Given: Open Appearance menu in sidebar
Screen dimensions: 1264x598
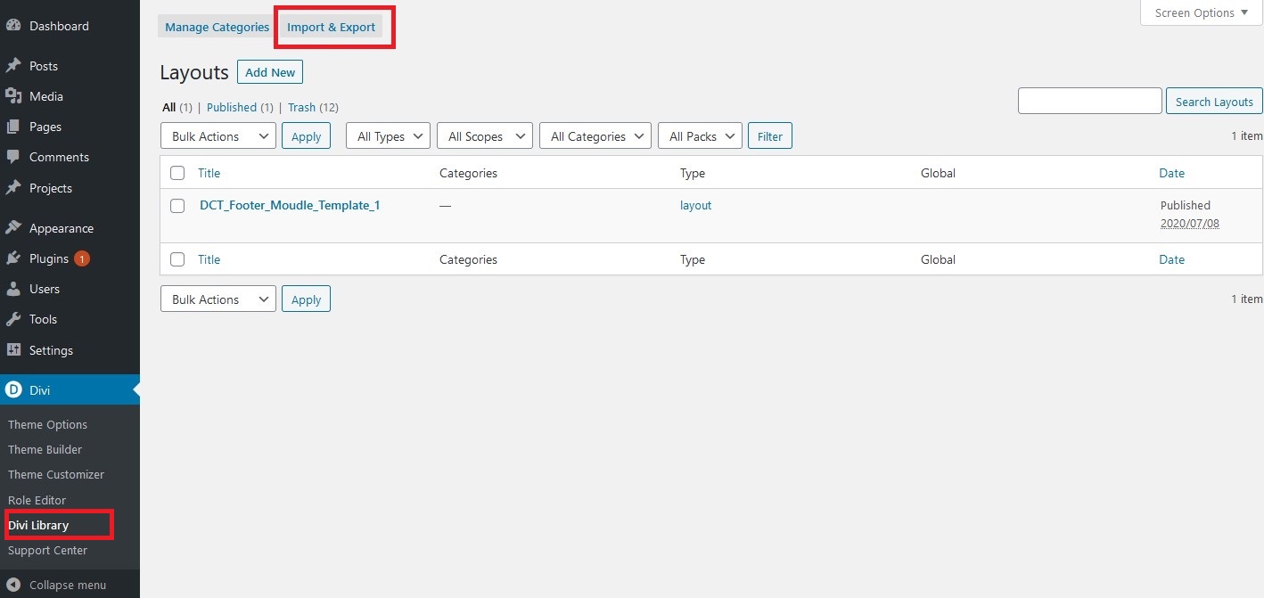Looking at the screenshot, I should coord(62,228).
